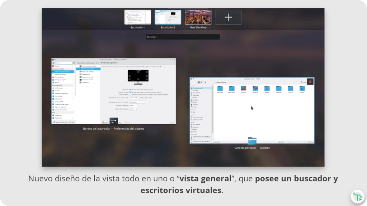Image resolution: width=367 pixels, height=206 pixels.
Task: Toggle the Poner en mosaico checkbox
Action: click(130, 92)
